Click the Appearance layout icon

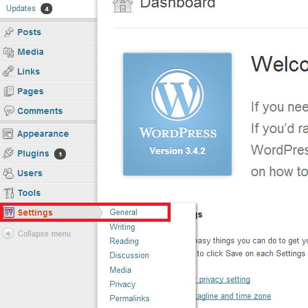pyautogui.click(x=8, y=134)
